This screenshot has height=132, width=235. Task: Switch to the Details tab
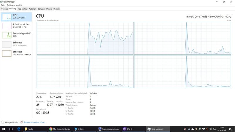[x=49, y=9]
